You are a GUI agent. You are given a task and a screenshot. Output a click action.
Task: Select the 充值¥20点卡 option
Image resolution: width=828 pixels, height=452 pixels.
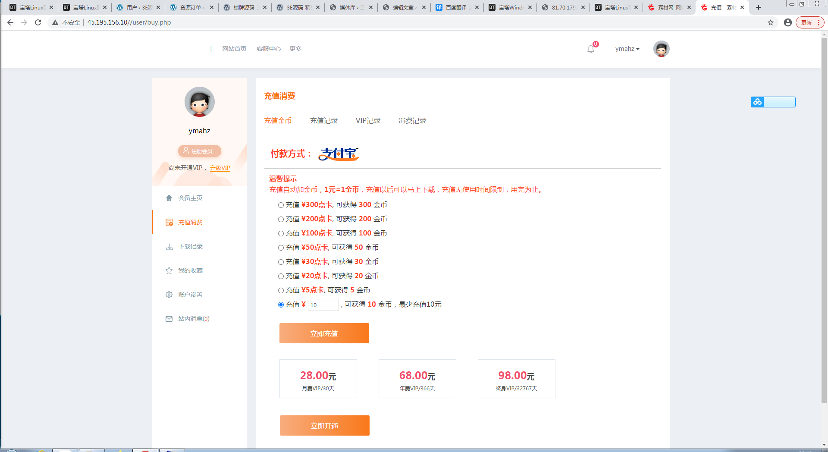[x=281, y=276]
